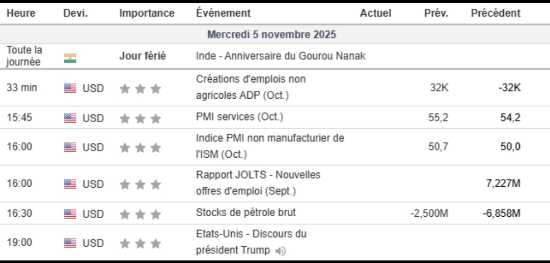Open Rapport JOLTS Nouvelles offres d'emploi
550x263 pixels.
tap(258, 183)
